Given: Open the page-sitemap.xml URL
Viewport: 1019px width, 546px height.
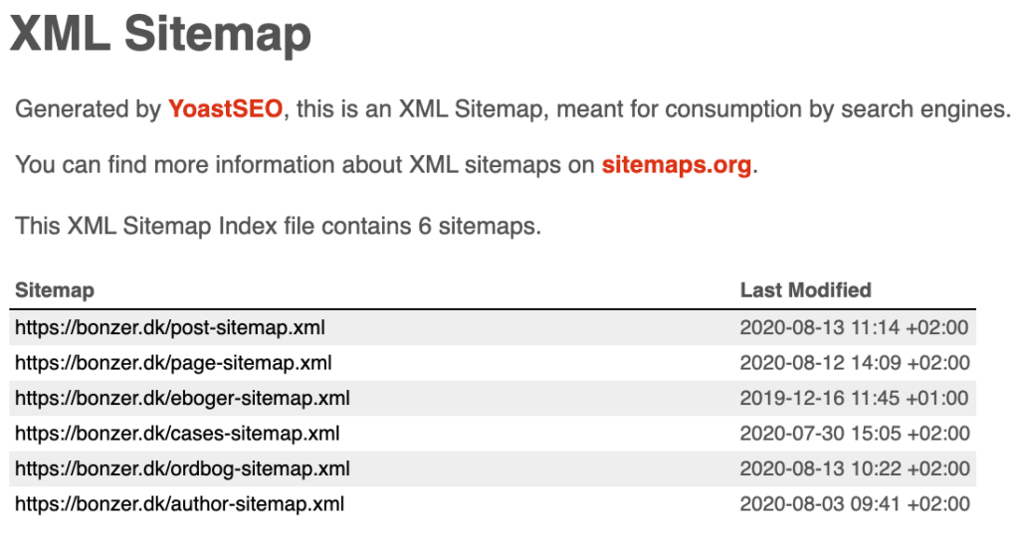Looking at the screenshot, I should (x=173, y=362).
